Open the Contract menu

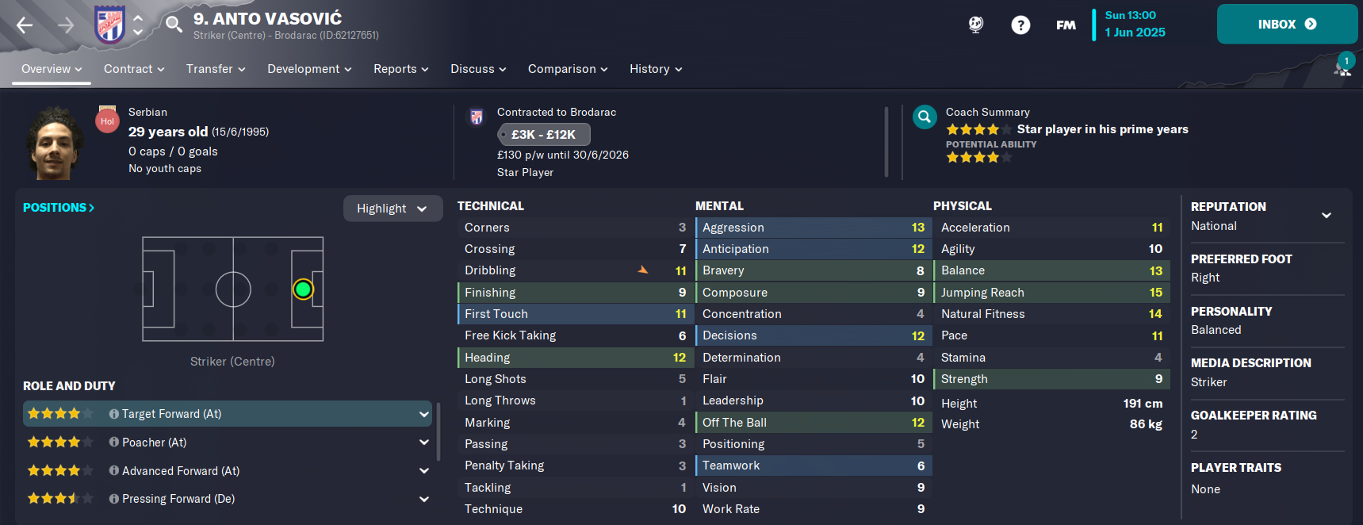(x=134, y=69)
